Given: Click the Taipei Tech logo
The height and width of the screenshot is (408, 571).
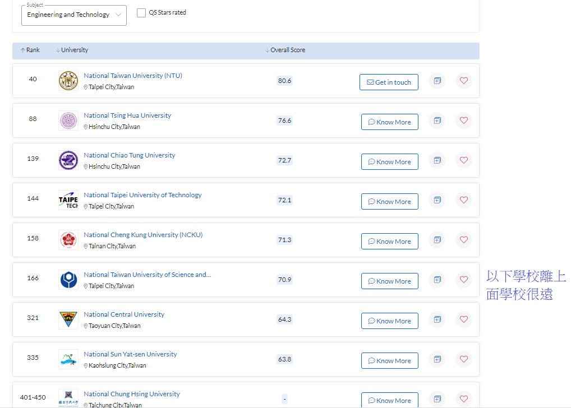Looking at the screenshot, I should pyautogui.click(x=68, y=200).
